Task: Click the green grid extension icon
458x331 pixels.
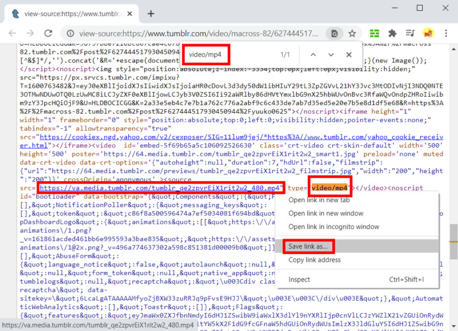Action: 375,33
